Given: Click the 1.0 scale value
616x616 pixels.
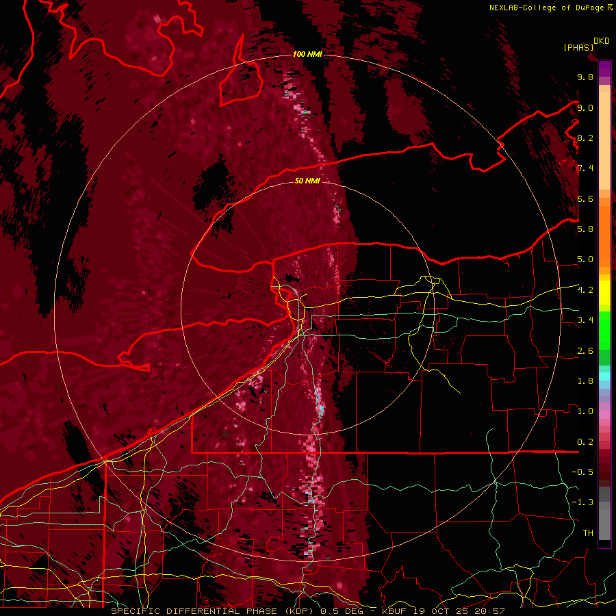Looking at the screenshot, I should click(585, 411).
